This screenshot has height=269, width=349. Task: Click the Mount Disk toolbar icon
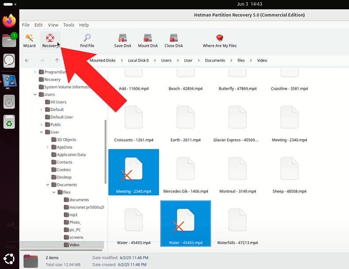[x=148, y=41]
